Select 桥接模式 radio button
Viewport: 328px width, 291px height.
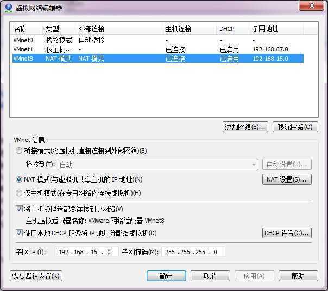pos(19,151)
